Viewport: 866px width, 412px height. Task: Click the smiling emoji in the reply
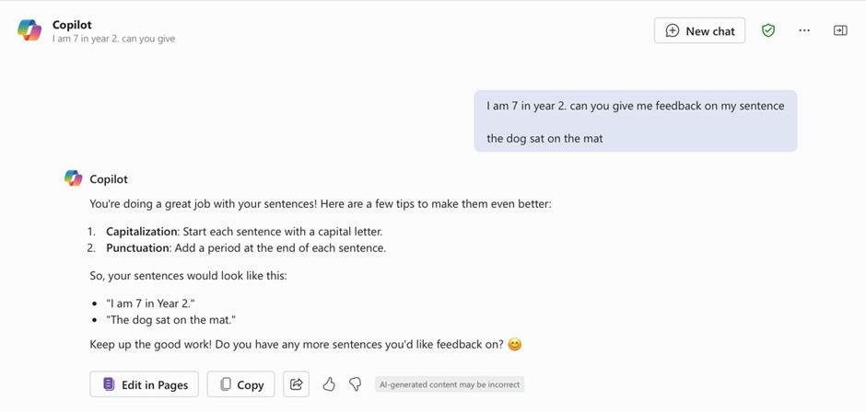point(515,345)
